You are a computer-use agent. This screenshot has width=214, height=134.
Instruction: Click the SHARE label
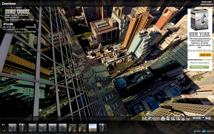[197, 118]
